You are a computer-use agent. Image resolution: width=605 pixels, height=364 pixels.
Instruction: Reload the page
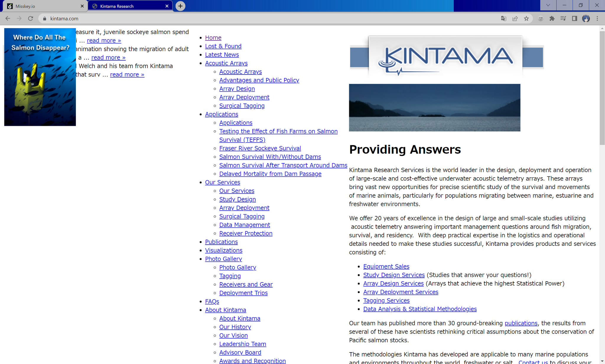pyautogui.click(x=30, y=19)
